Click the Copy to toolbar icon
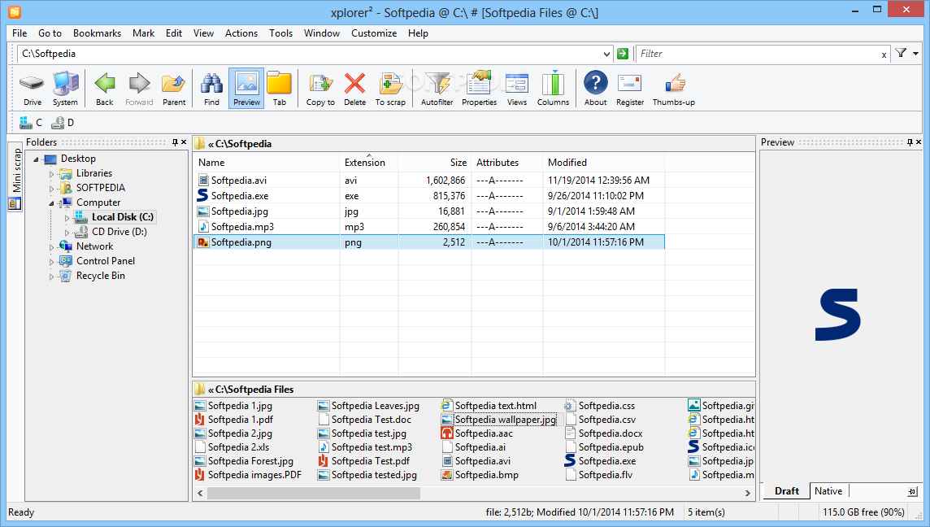This screenshot has height=527, width=930. pos(320,89)
